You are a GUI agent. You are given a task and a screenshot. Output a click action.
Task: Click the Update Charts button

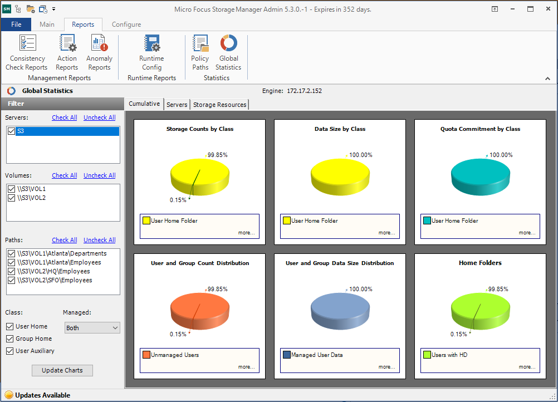pos(62,370)
